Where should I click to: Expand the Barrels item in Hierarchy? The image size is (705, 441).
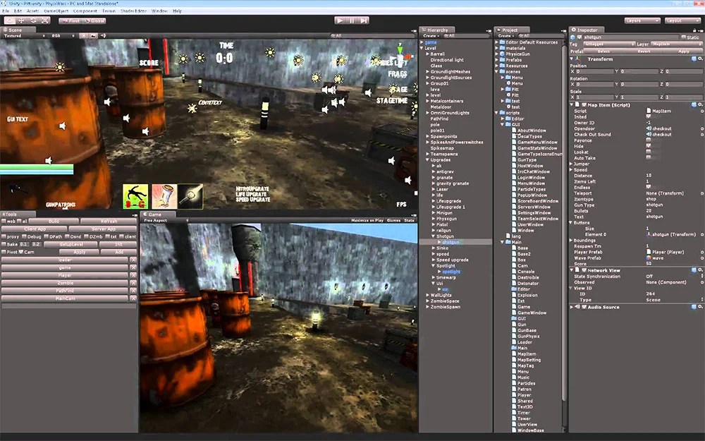(x=428, y=54)
